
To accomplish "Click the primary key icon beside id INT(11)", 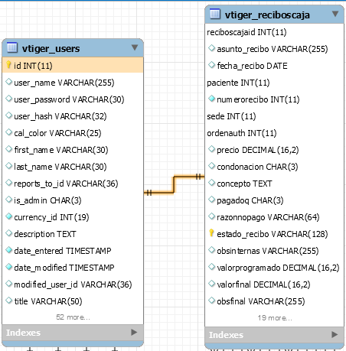I will (8, 65).
